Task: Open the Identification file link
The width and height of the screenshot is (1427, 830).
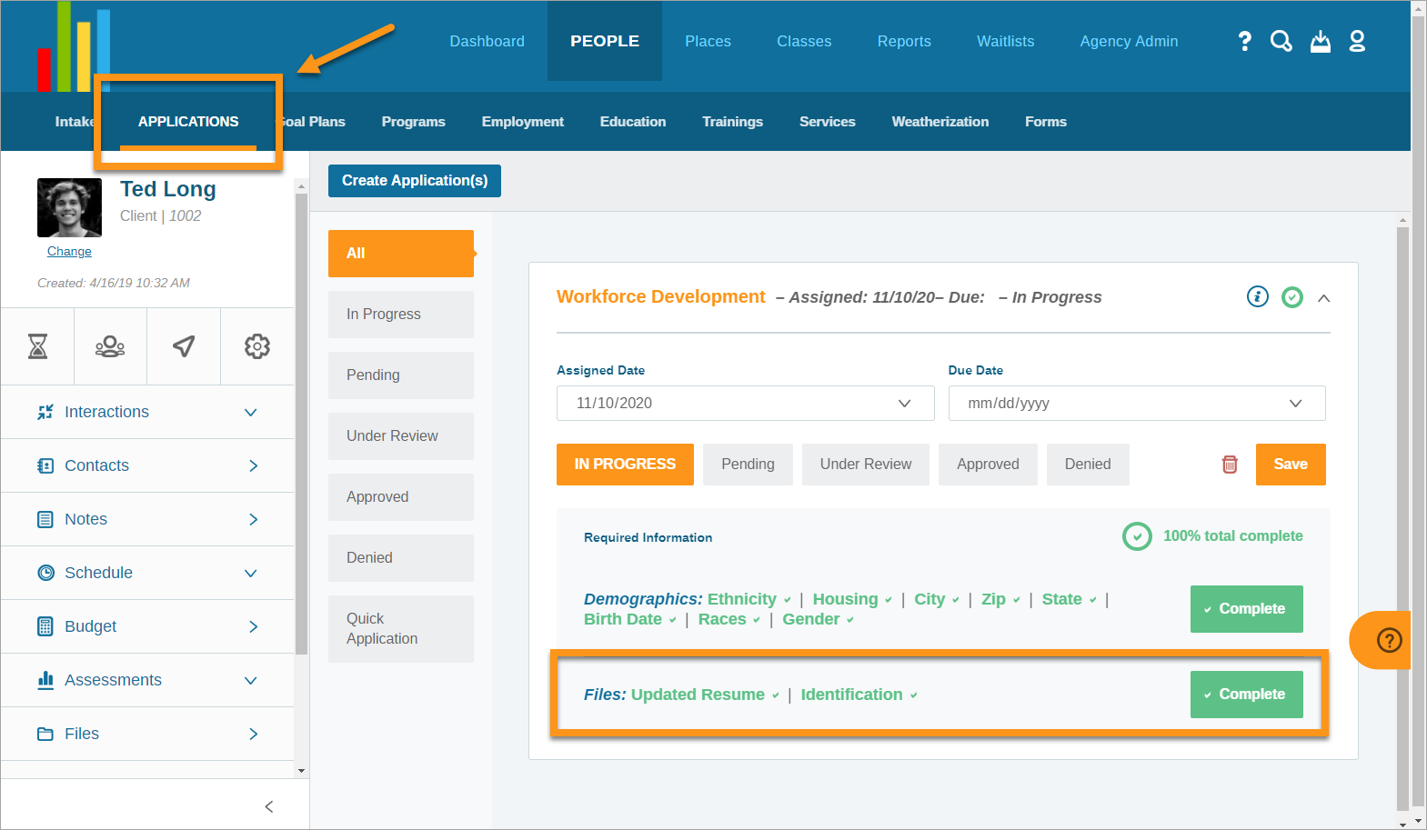Action: click(852, 695)
